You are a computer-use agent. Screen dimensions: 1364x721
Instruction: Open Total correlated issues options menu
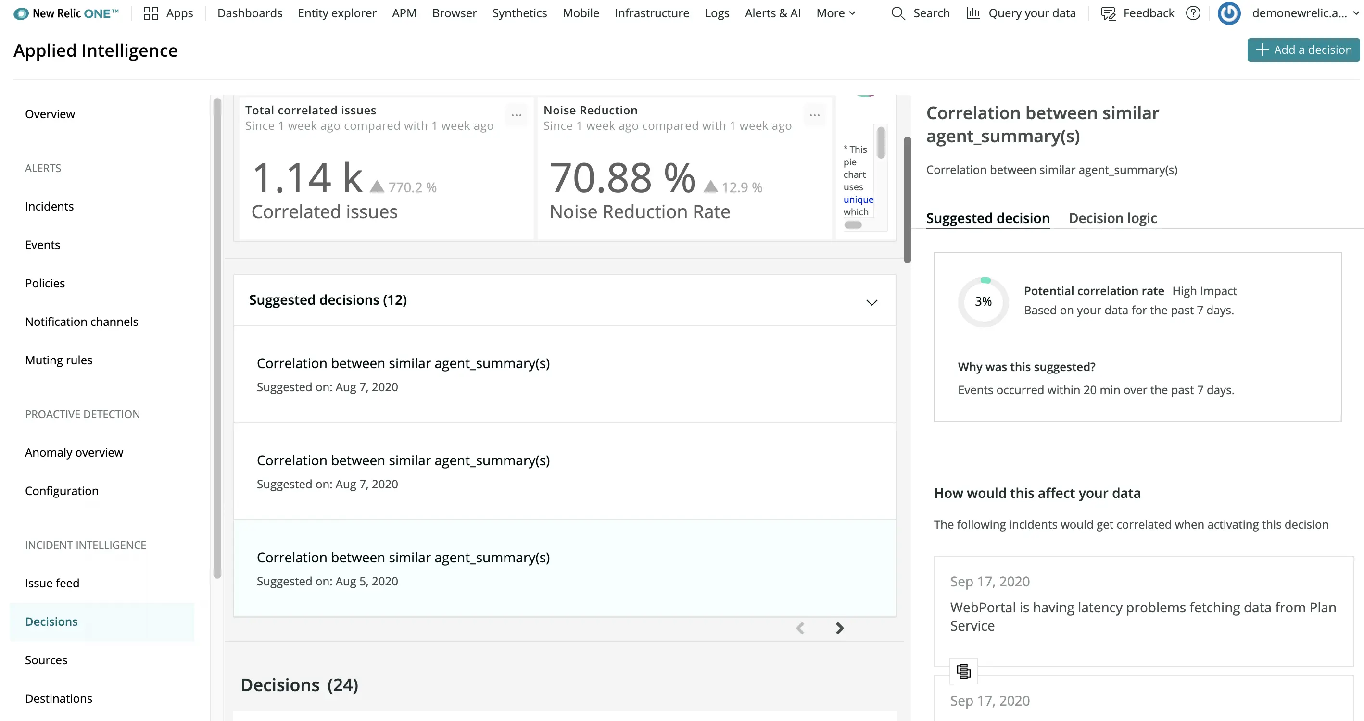[516, 115]
